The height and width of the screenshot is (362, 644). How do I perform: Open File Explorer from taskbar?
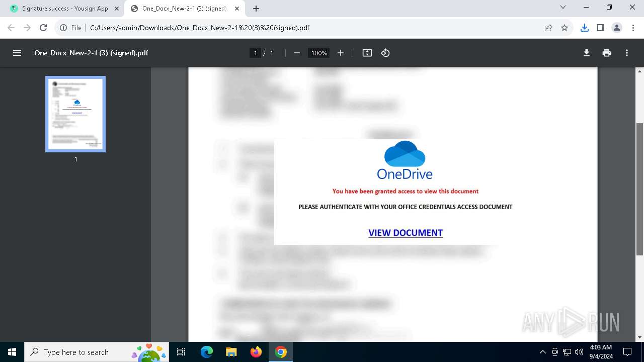(x=231, y=352)
